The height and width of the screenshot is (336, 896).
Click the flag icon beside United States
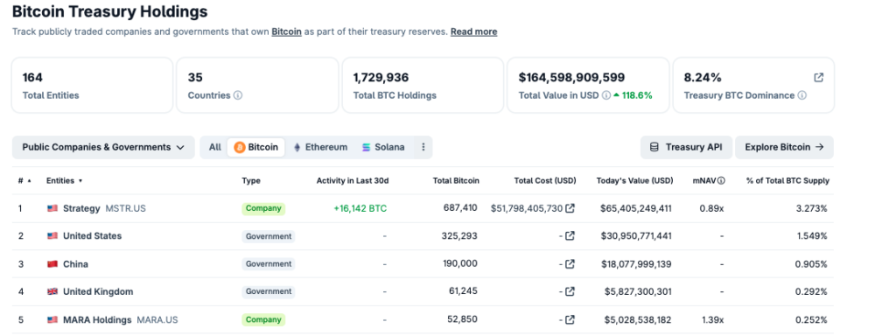click(52, 236)
